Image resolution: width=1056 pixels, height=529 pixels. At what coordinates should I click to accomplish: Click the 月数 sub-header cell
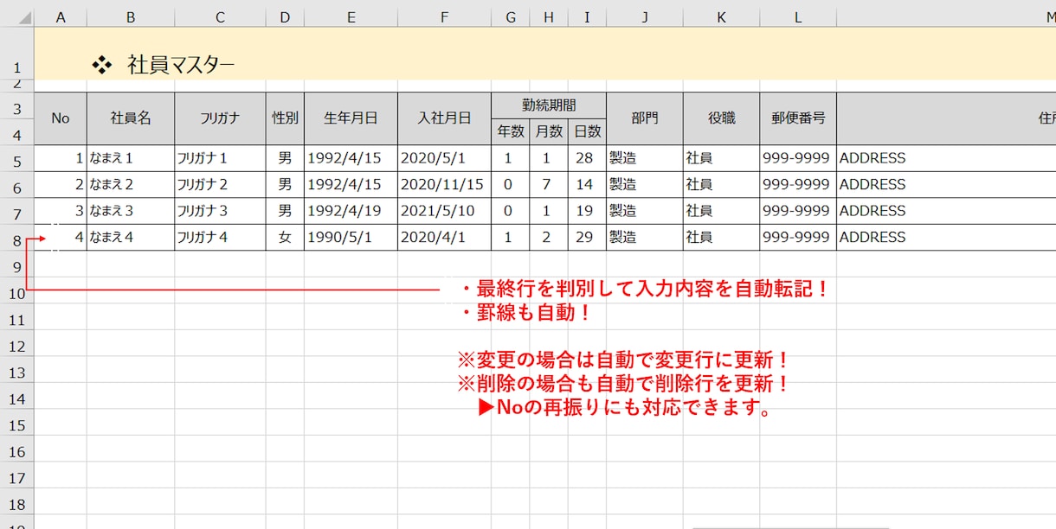tap(549, 131)
